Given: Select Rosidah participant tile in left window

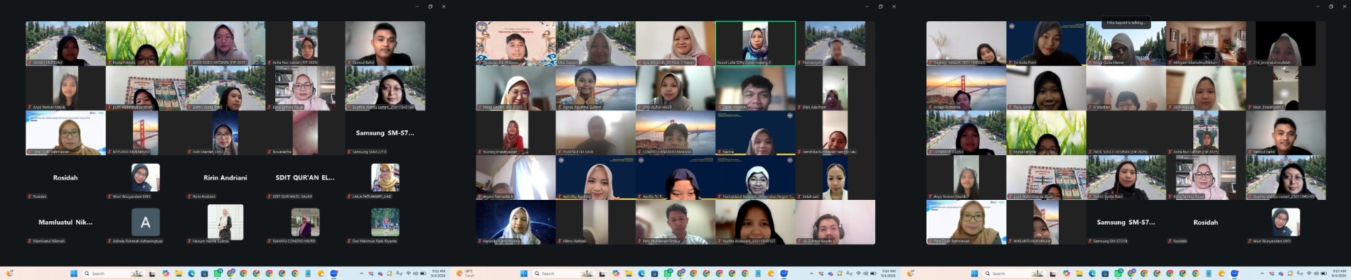Looking at the screenshot, I should 65,178.
